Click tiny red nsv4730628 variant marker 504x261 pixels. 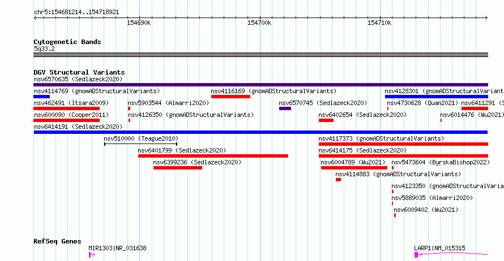(x=388, y=108)
